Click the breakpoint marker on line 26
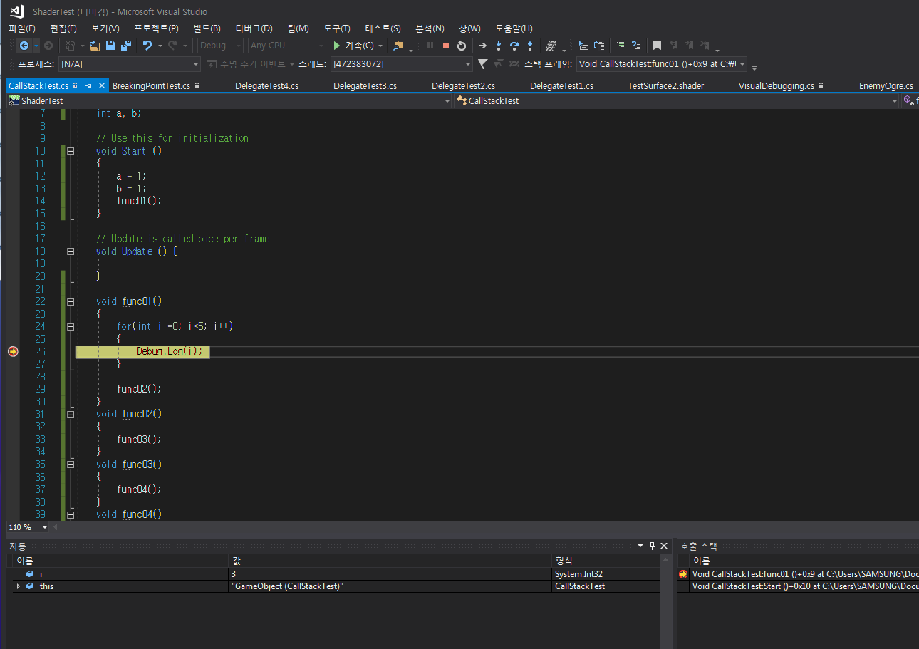Image resolution: width=919 pixels, height=649 pixels. click(x=12, y=351)
